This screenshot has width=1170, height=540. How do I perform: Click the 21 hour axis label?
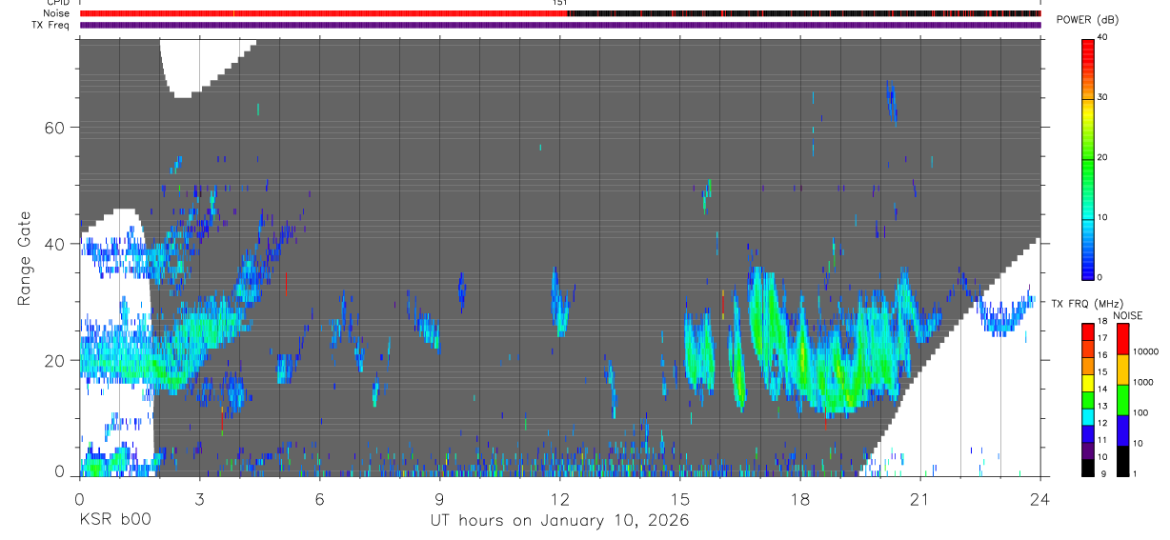point(920,498)
